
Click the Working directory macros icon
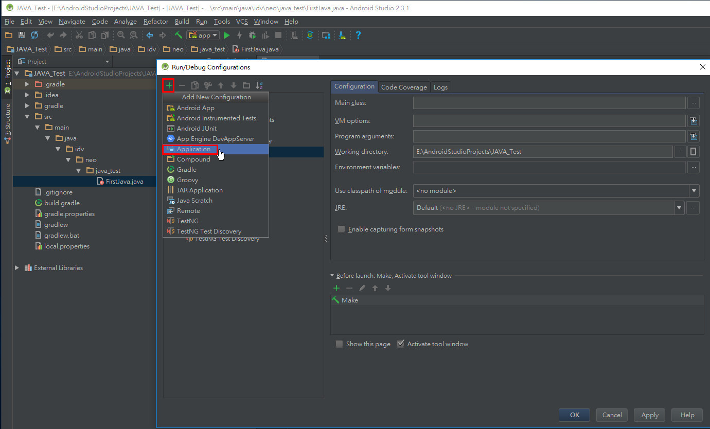coord(694,152)
